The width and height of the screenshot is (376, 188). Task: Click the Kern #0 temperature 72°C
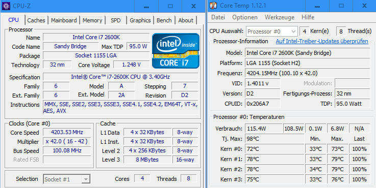coord(274,149)
